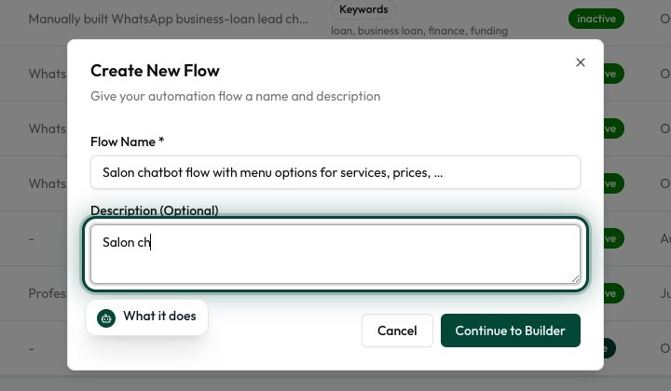The height and width of the screenshot is (391, 671).
Task: Click the Description (Optional) label
Action: [155, 210]
